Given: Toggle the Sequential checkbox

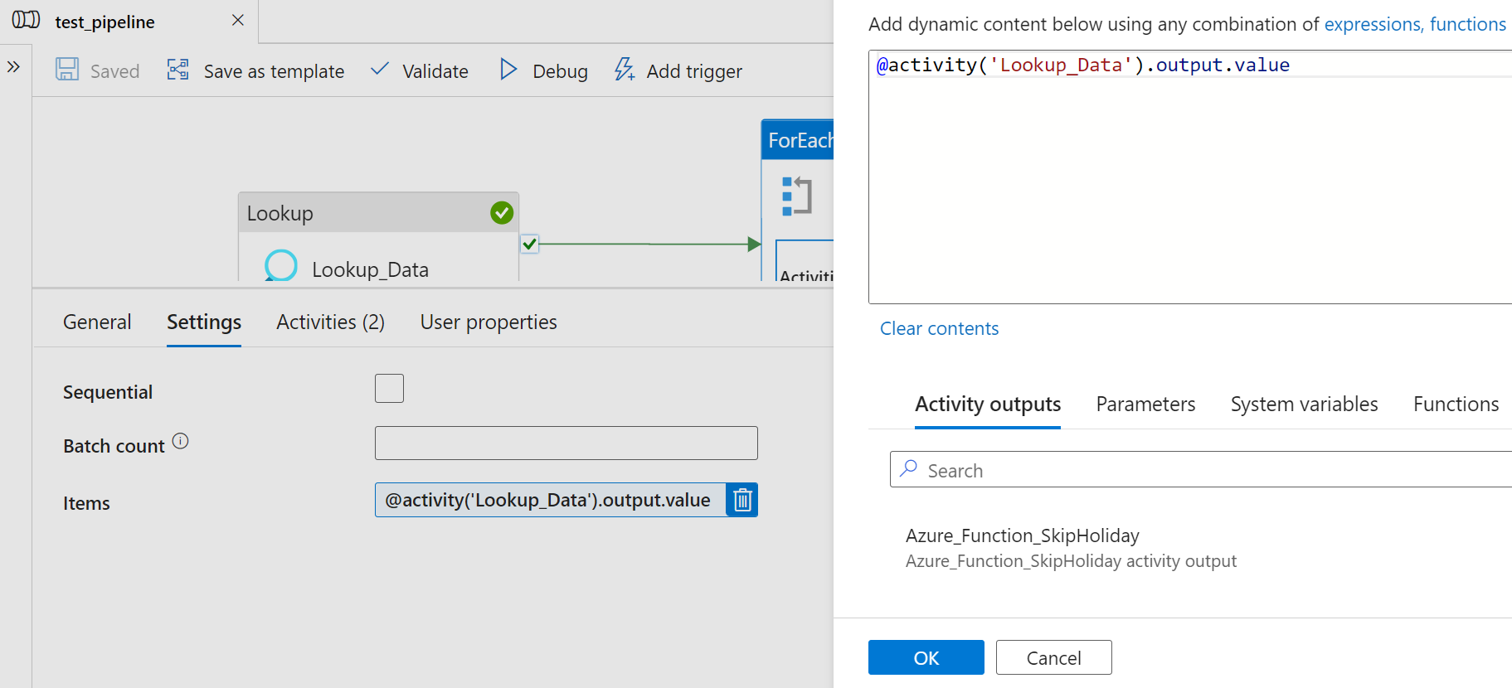Looking at the screenshot, I should (389, 388).
